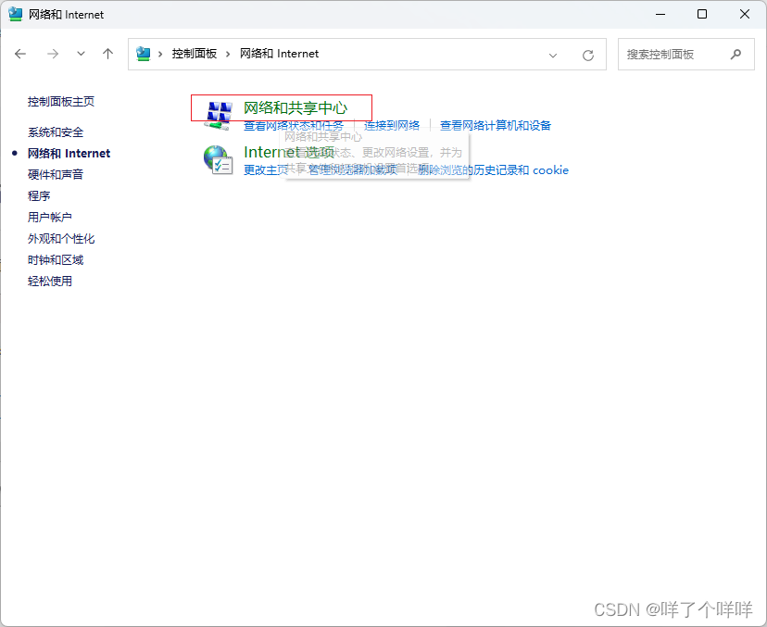This screenshot has height=627, width=767.
Task: Expand chevron after 控制面板 breadcrumb
Action: (x=228, y=54)
